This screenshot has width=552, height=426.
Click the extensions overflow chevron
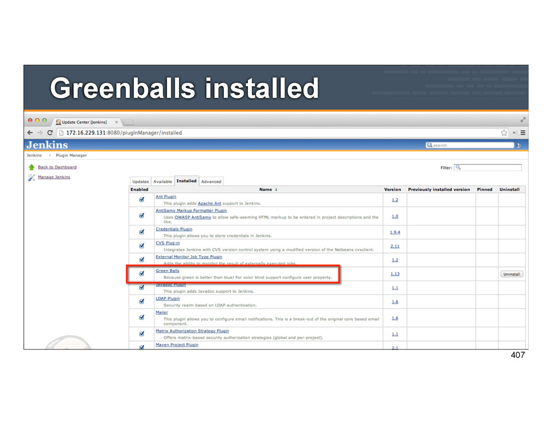point(514,132)
